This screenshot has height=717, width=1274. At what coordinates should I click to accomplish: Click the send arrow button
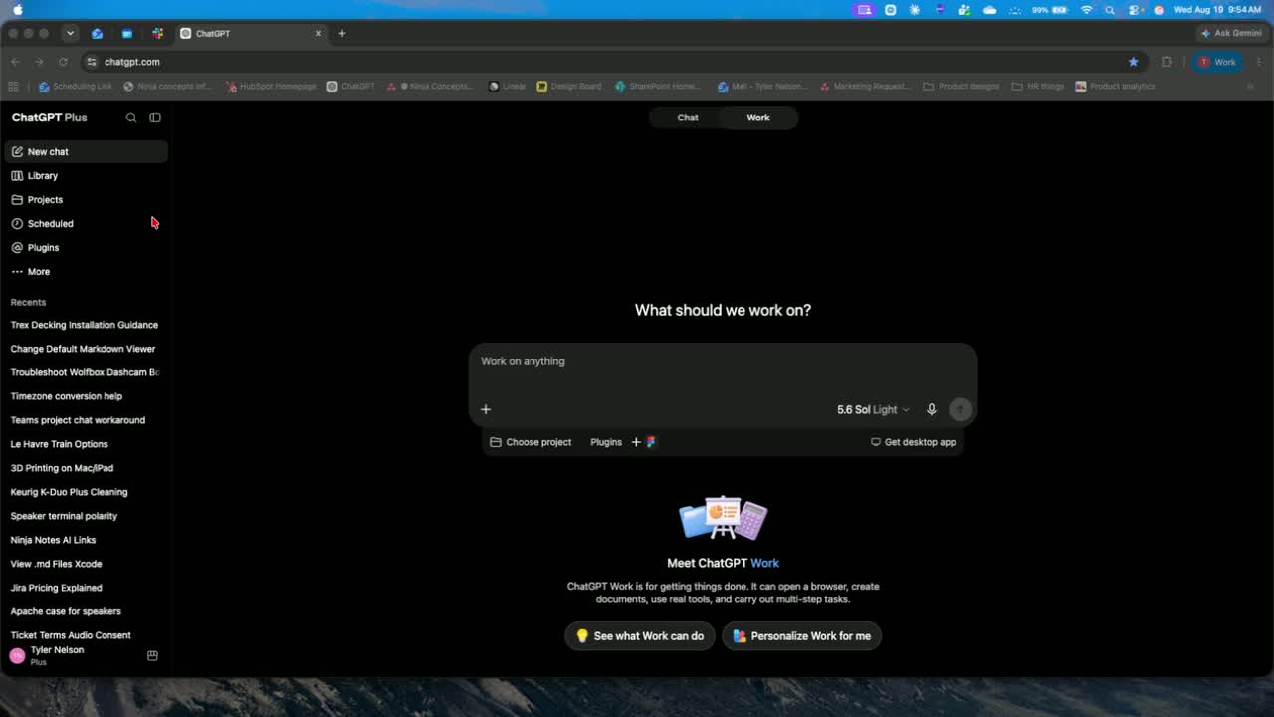point(960,409)
